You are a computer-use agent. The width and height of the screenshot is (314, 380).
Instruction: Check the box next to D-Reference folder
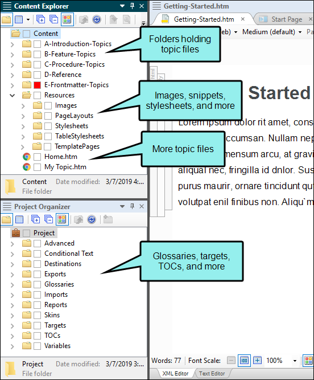pos(37,75)
